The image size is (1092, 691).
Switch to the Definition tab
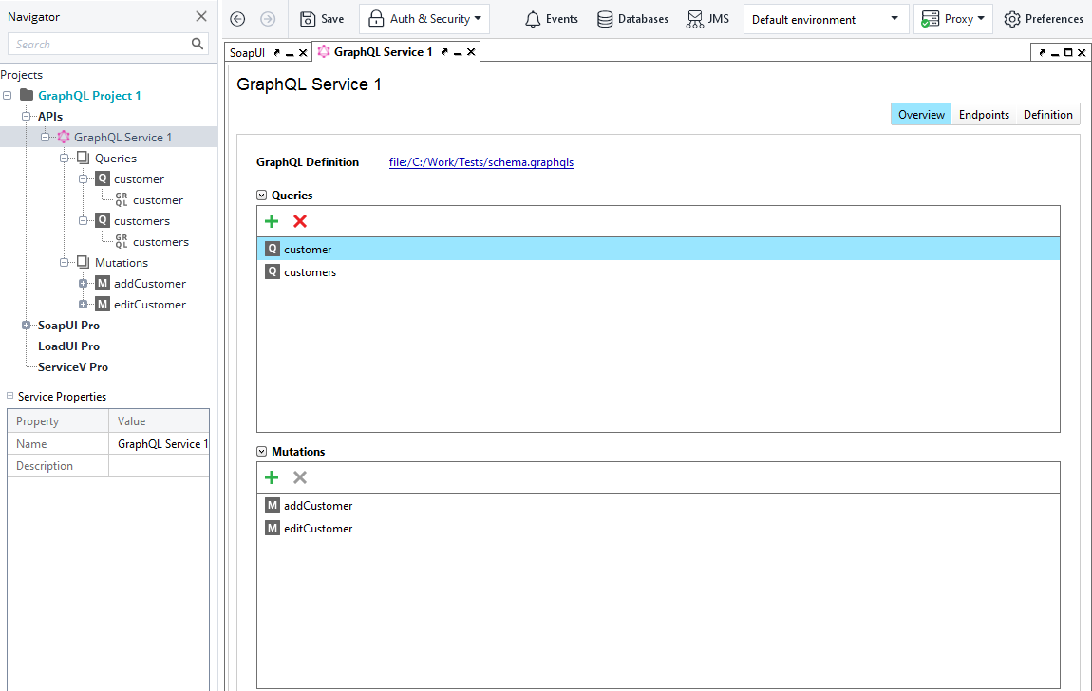1046,113
